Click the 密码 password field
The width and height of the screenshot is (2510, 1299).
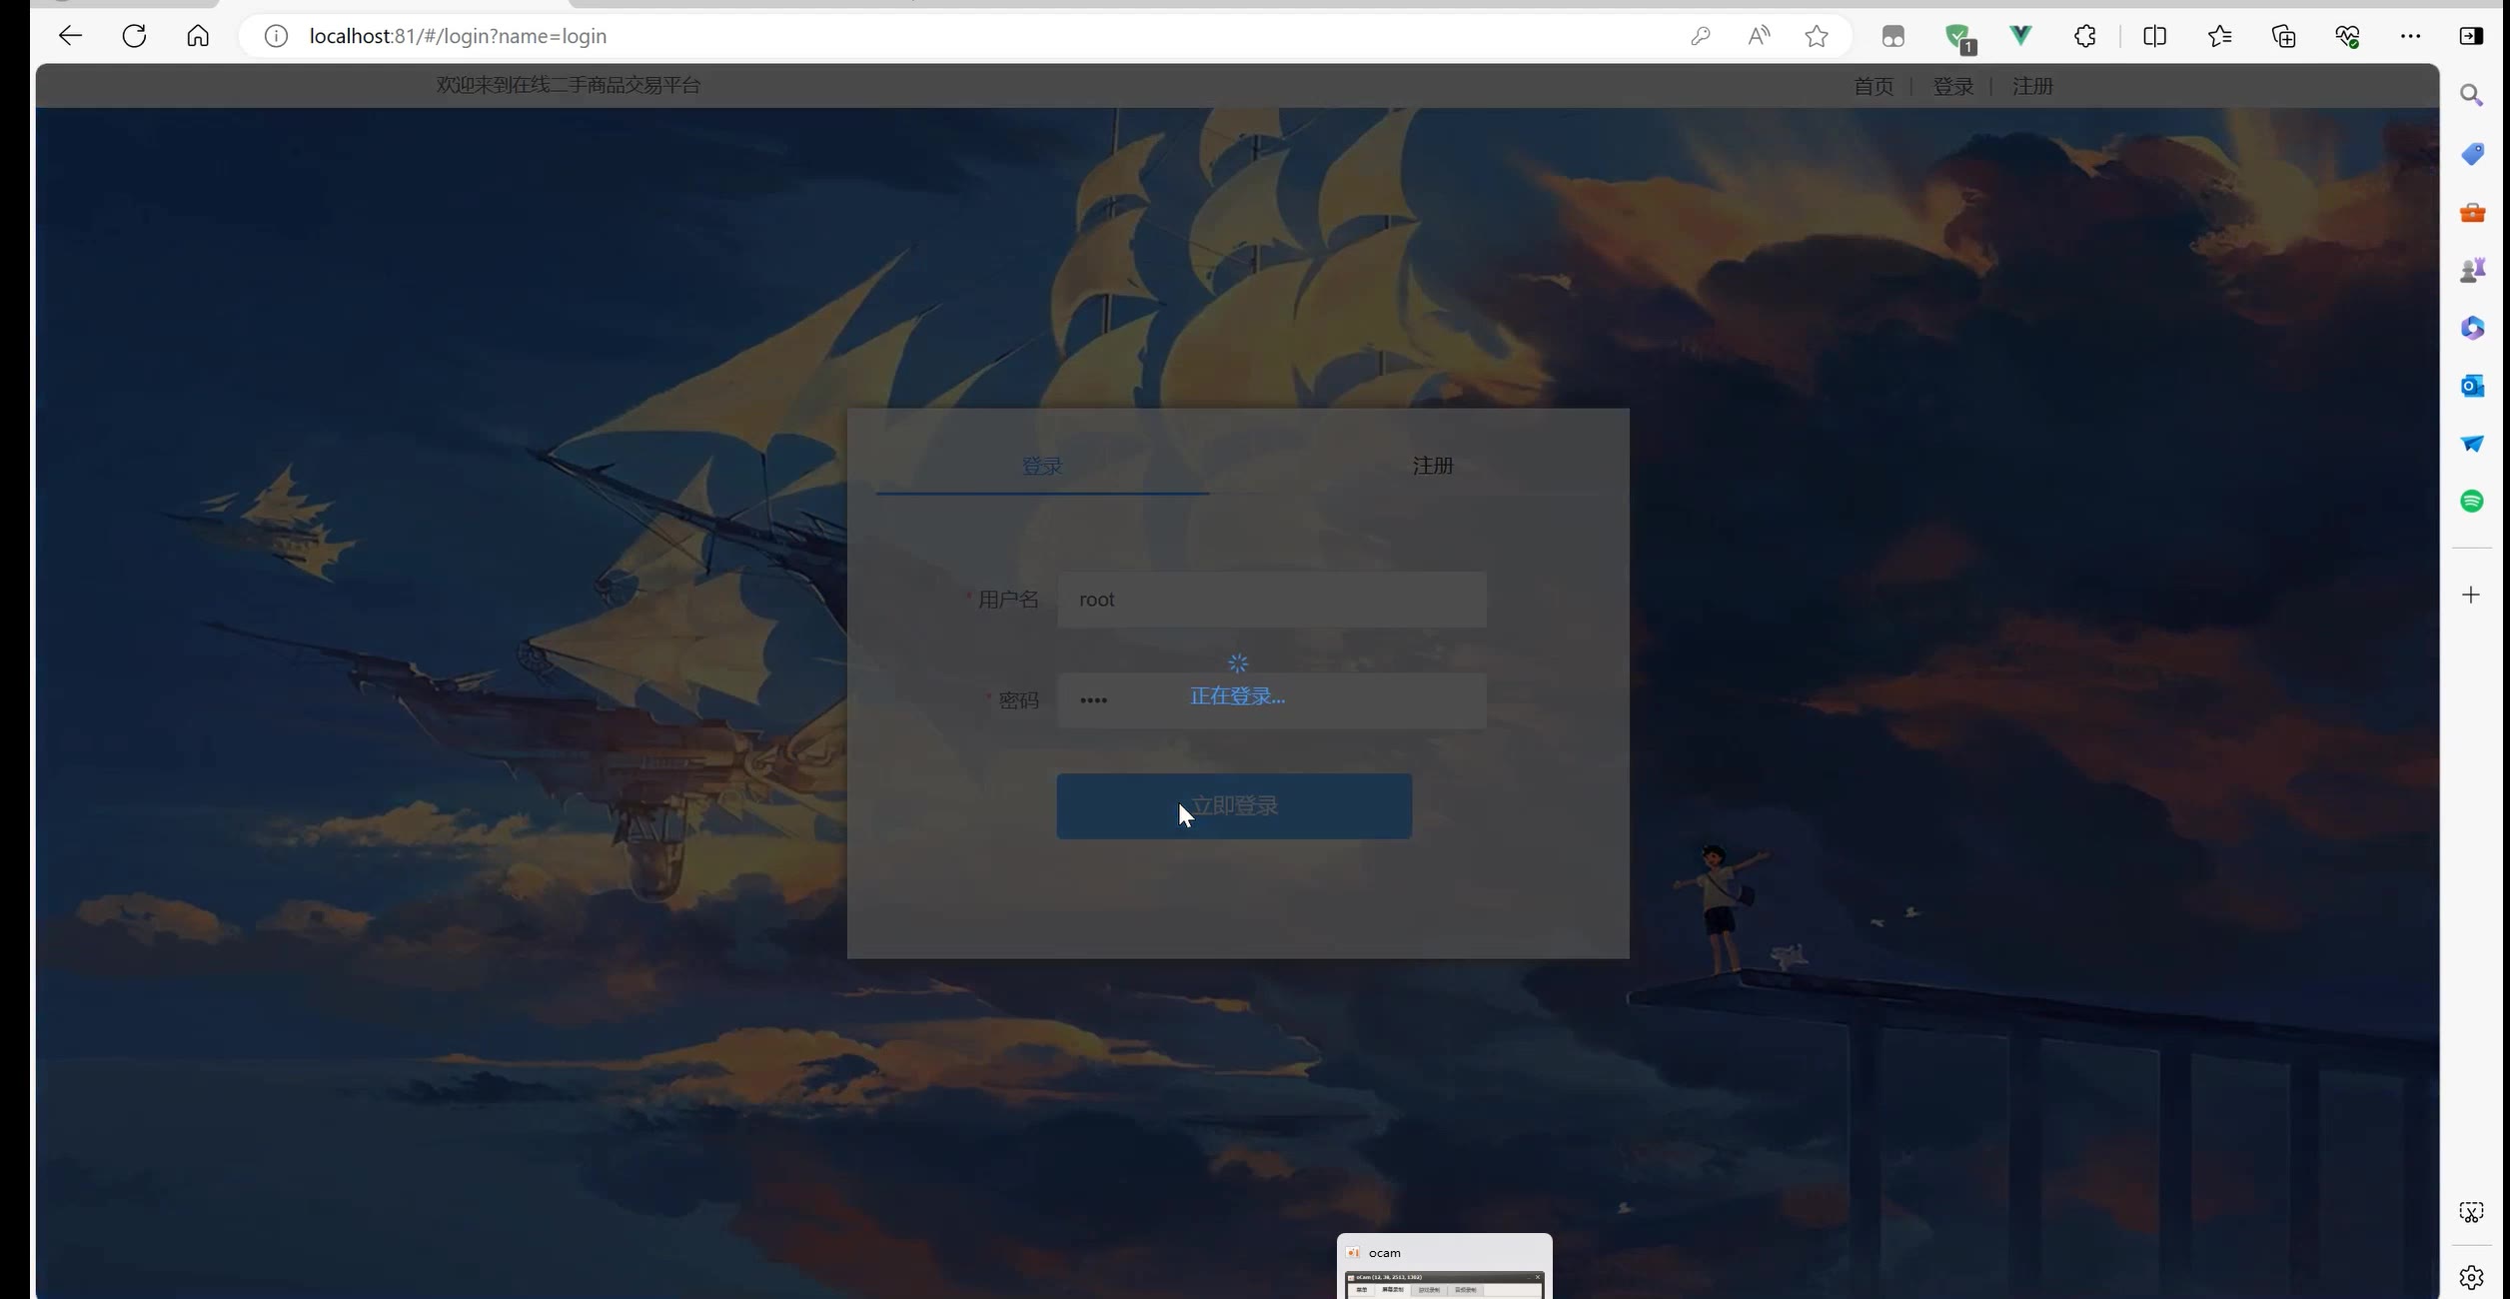1272,700
